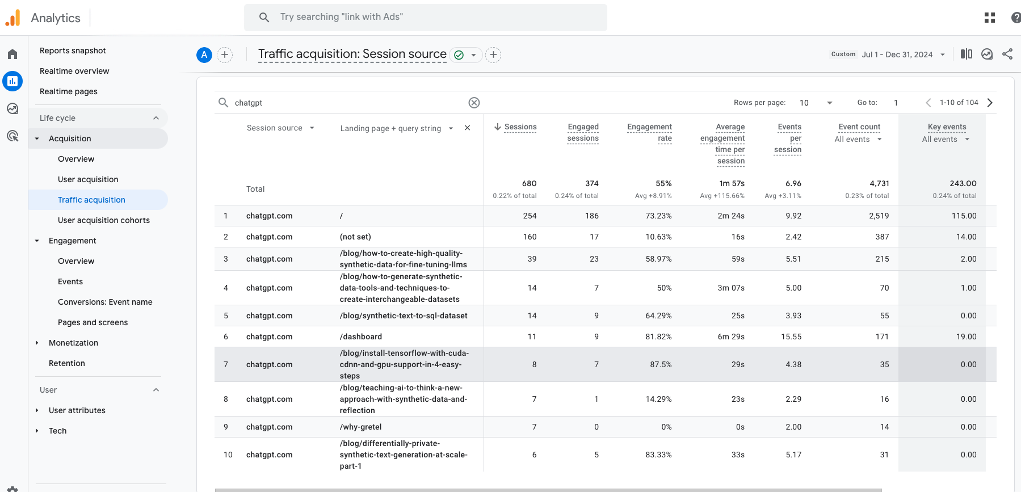The width and height of the screenshot is (1021, 492).
Task: Click the /dashboard landing page cell
Action: [361, 337]
